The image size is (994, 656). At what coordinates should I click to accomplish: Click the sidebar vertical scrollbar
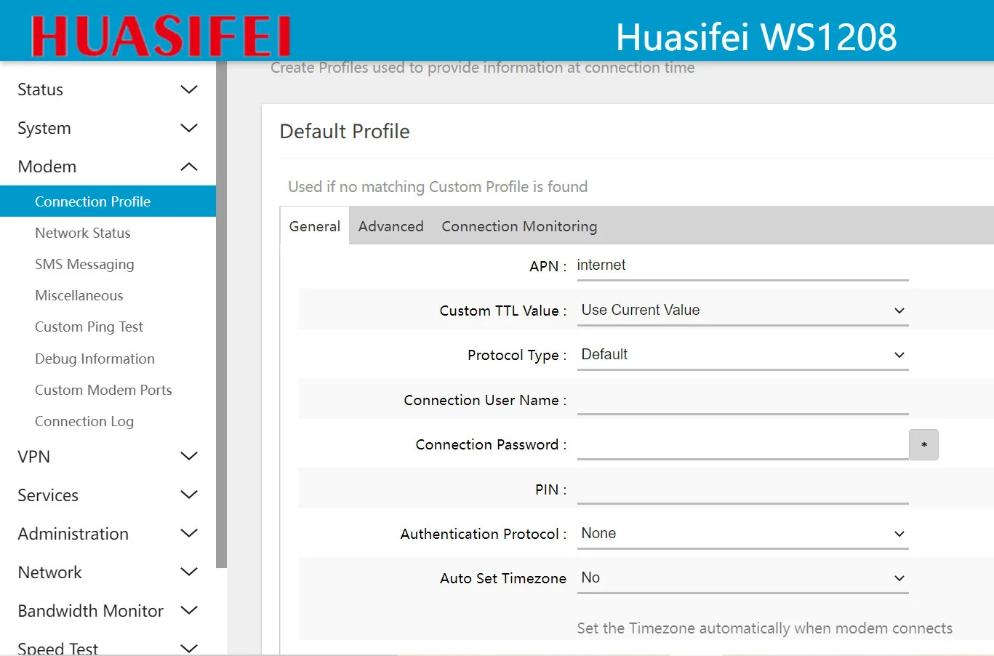(x=221, y=313)
